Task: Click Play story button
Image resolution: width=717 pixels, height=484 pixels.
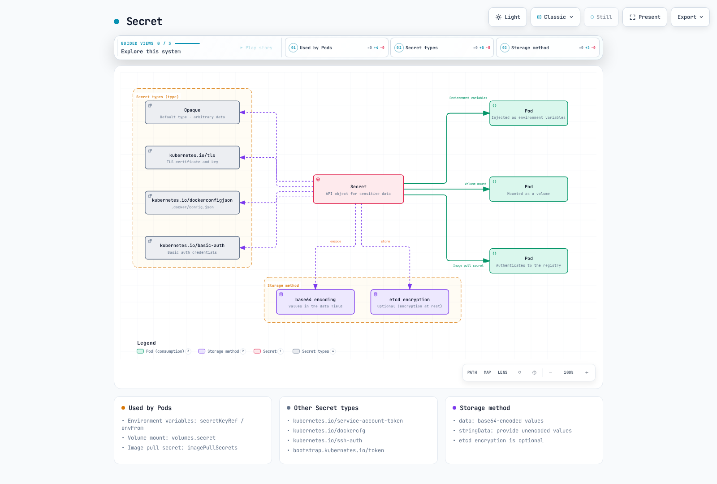Action: coord(256,48)
